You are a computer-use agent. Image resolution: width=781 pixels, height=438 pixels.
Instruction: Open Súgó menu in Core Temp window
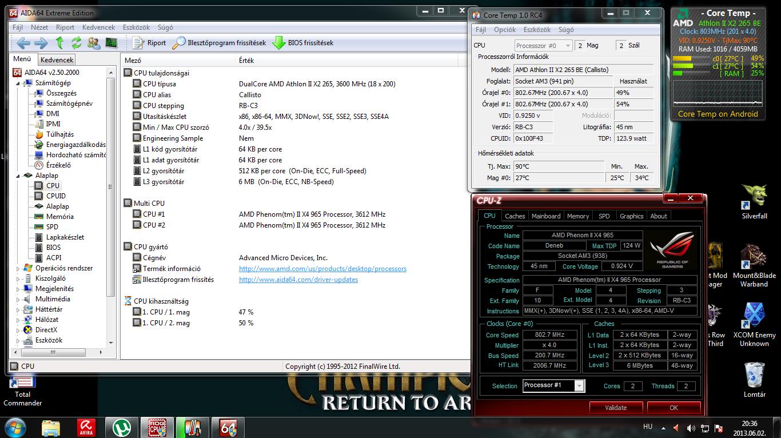coord(566,30)
